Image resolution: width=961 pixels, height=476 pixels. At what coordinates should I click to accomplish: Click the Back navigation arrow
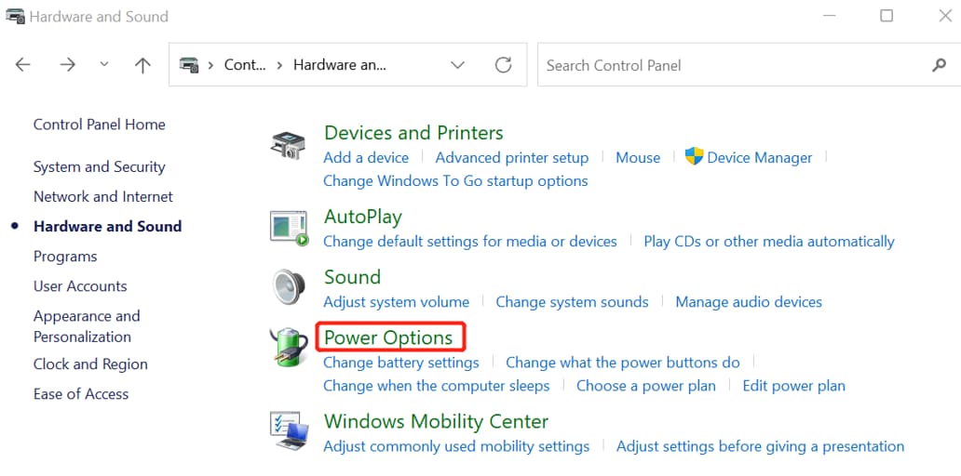pyautogui.click(x=22, y=65)
